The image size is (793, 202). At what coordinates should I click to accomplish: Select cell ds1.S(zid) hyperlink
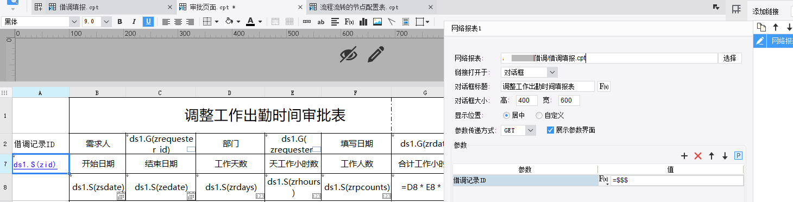click(41, 164)
